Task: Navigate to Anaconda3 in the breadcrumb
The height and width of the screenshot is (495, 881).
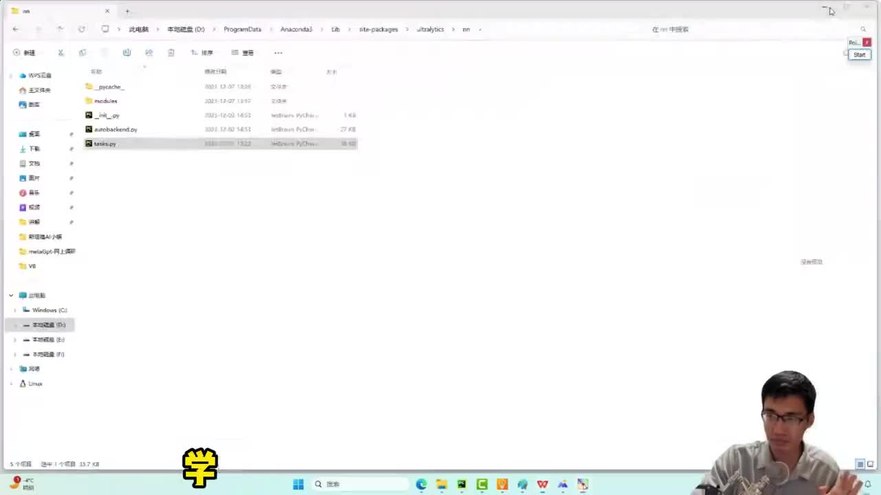Action: tap(296, 30)
